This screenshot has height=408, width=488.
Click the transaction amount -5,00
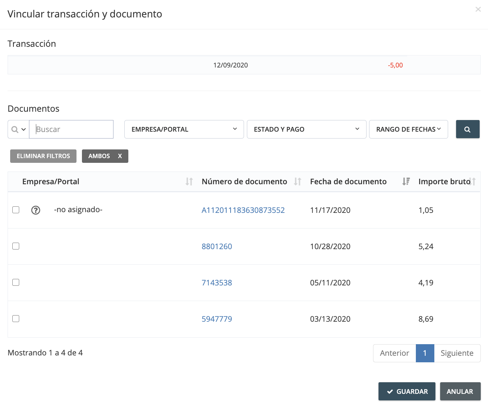coord(395,65)
